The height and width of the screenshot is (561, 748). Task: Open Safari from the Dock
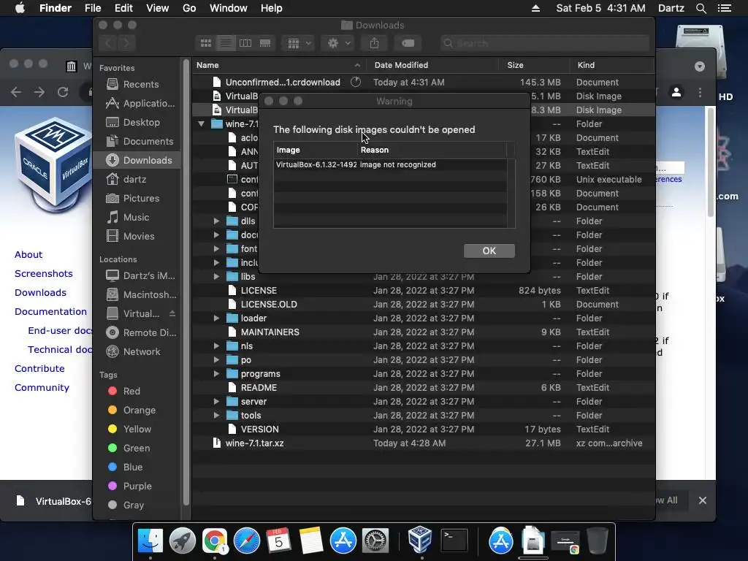click(x=247, y=541)
